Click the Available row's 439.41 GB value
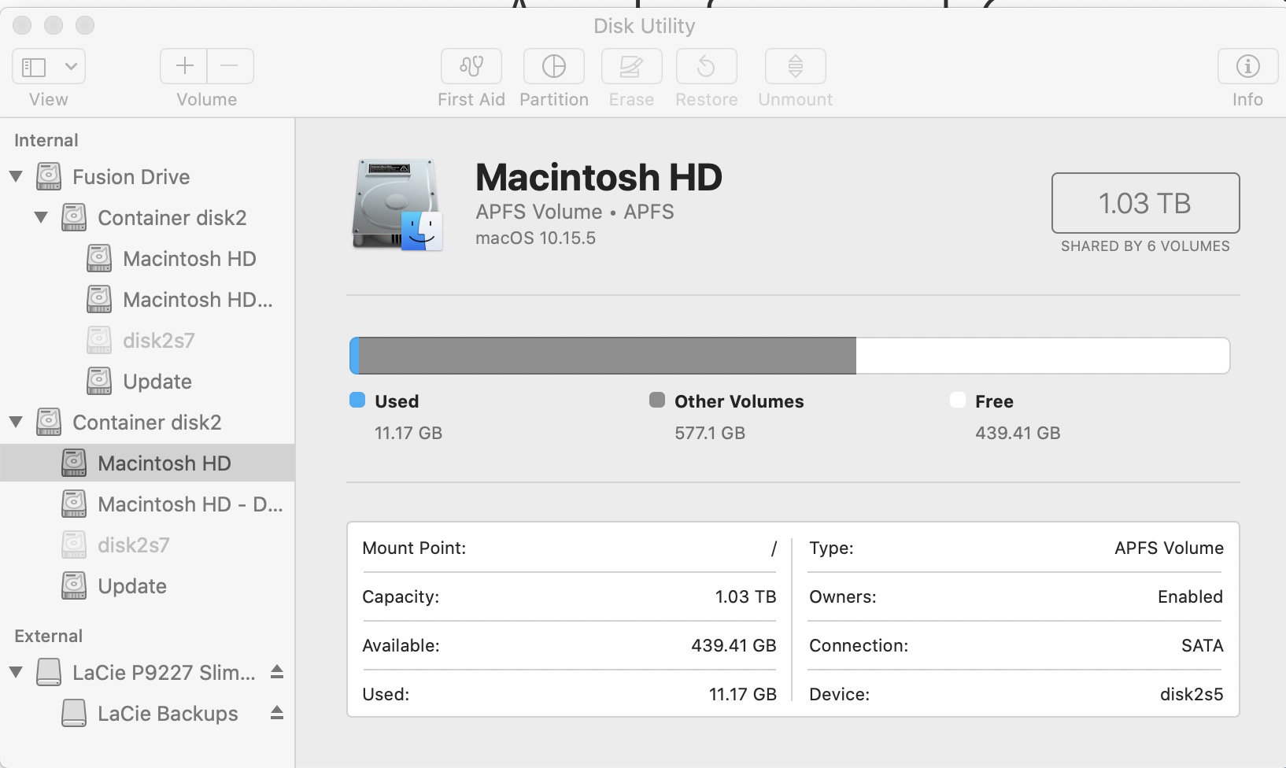 pyautogui.click(x=734, y=645)
